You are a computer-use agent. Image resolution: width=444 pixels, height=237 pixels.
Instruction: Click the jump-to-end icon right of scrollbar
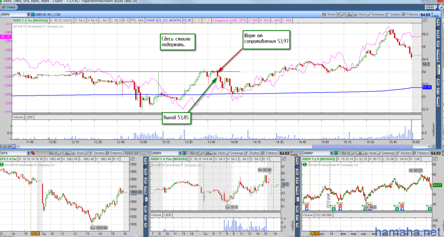coord(433,146)
